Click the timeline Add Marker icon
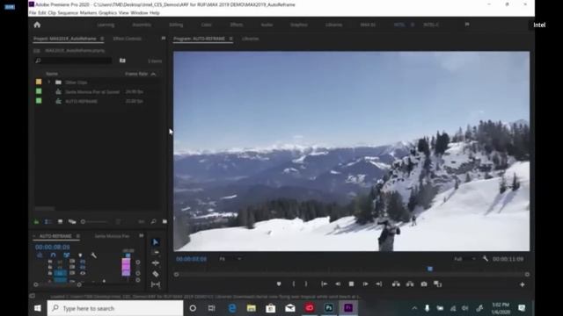The image size is (563, 316). (x=80, y=255)
